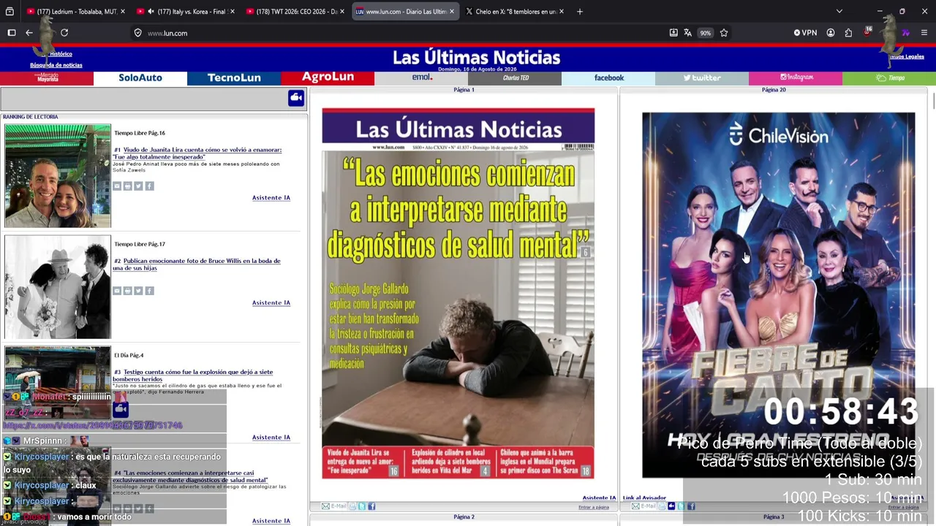936x526 pixels.
Task: Open Asistente IA for Juanita Lira story
Action: [x=271, y=198]
